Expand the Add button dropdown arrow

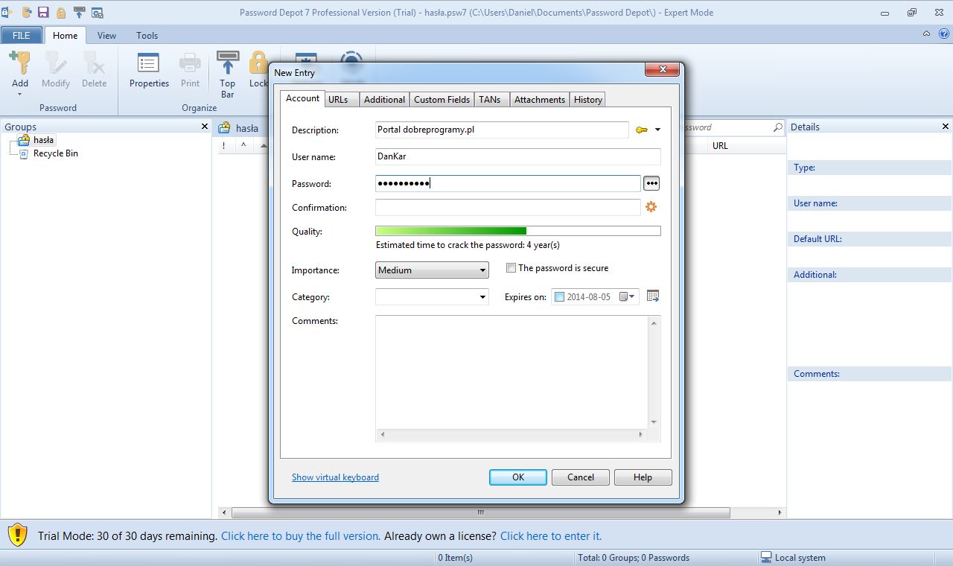[x=20, y=95]
